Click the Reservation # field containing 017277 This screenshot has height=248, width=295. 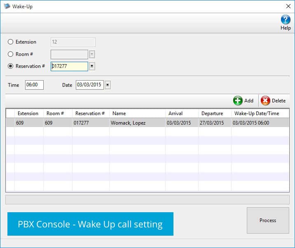click(69, 66)
